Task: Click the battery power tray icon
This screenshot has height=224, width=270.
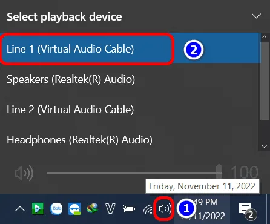Action: coord(129,209)
